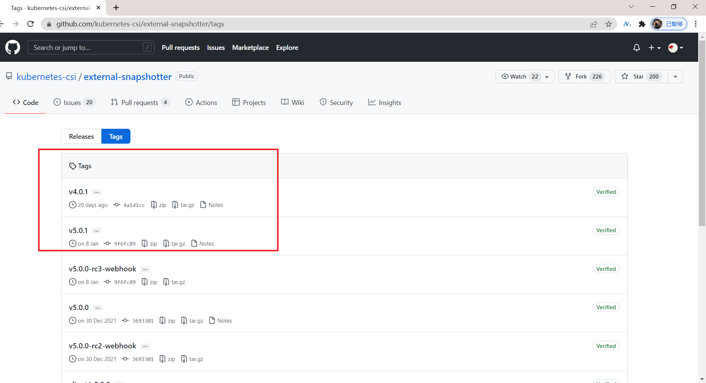Image resolution: width=706 pixels, height=383 pixels.
Task: Expand v5.0.0-rc3-webhook message ellipsis
Action: pyautogui.click(x=145, y=269)
